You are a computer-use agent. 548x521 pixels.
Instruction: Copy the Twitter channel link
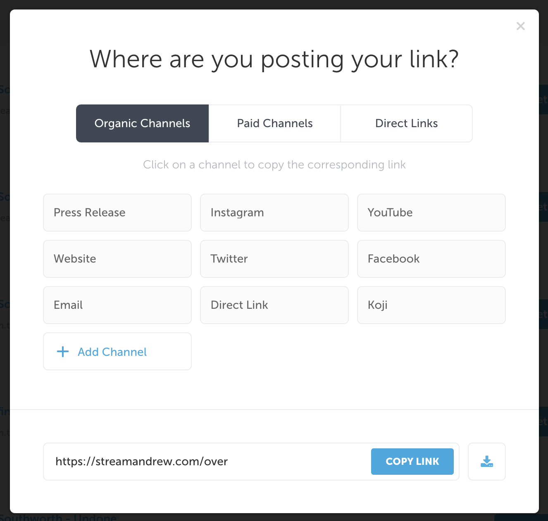pyautogui.click(x=274, y=259)
